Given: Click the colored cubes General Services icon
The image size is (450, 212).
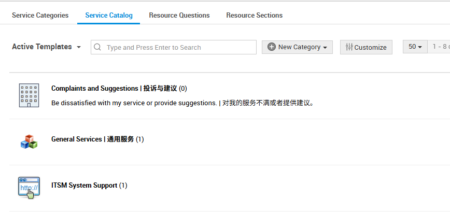Looking at the screenshot, I should tap(29, 142).
